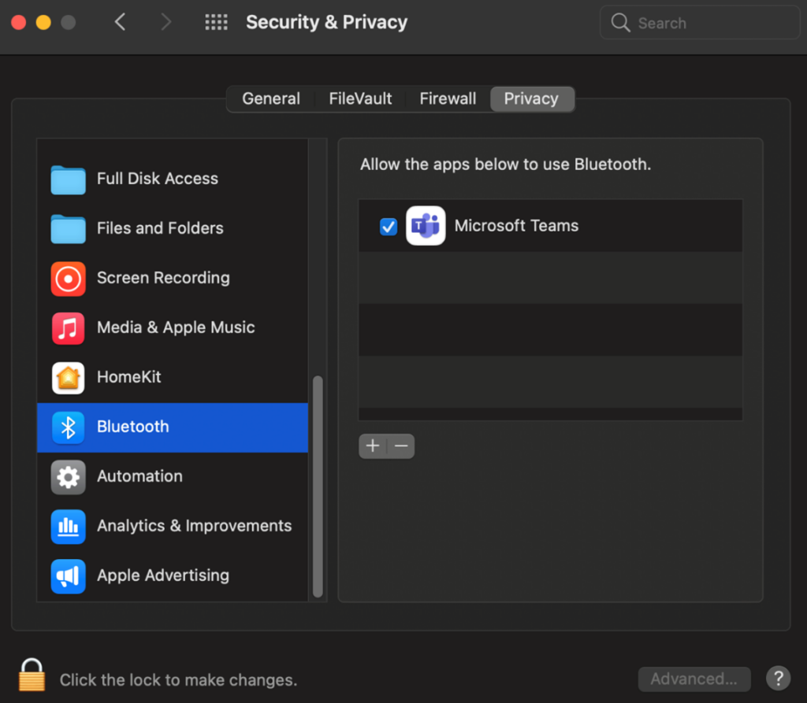Add an app with the plus button

[x=372, y=446]
